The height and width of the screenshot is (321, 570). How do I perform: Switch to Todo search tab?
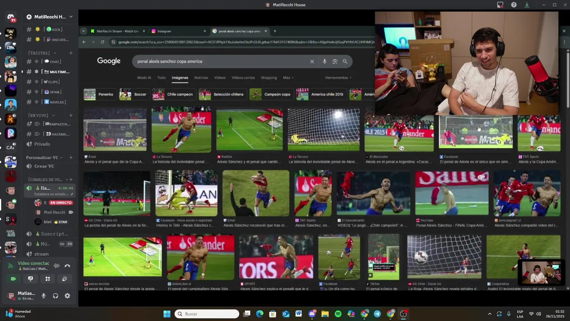(x=161, y=78)
